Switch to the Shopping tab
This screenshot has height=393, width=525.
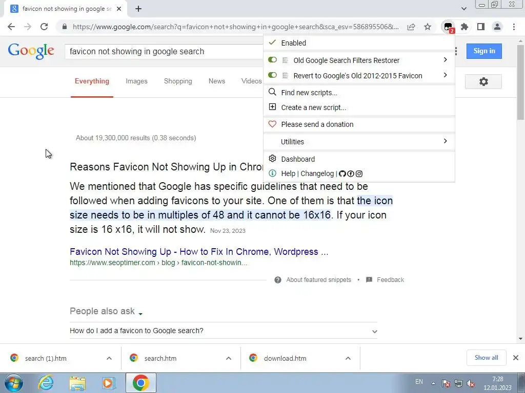pos(178,81)
